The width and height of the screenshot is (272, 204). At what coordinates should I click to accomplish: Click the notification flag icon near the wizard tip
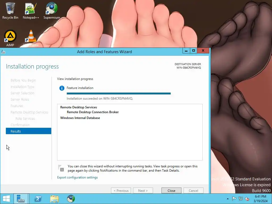coord(61,168)
